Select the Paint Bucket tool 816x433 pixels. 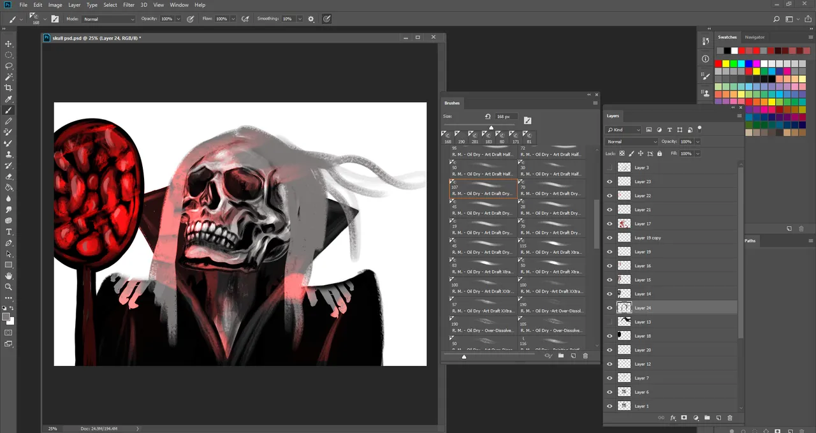click(9, 187)
